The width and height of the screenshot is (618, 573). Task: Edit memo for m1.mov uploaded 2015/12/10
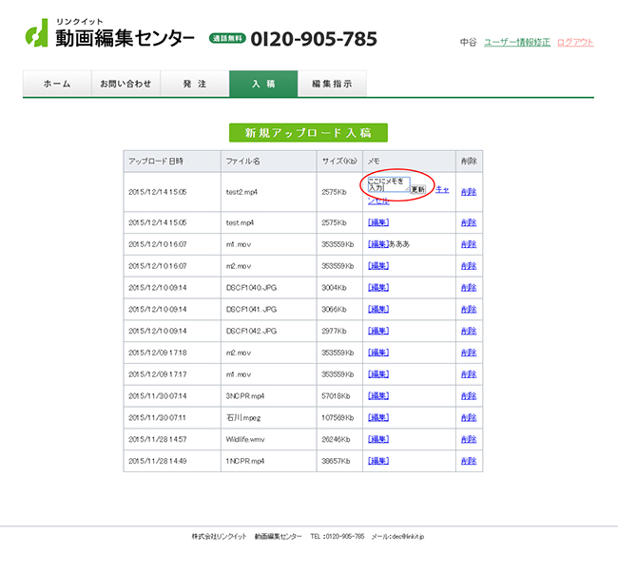point(378,244)
